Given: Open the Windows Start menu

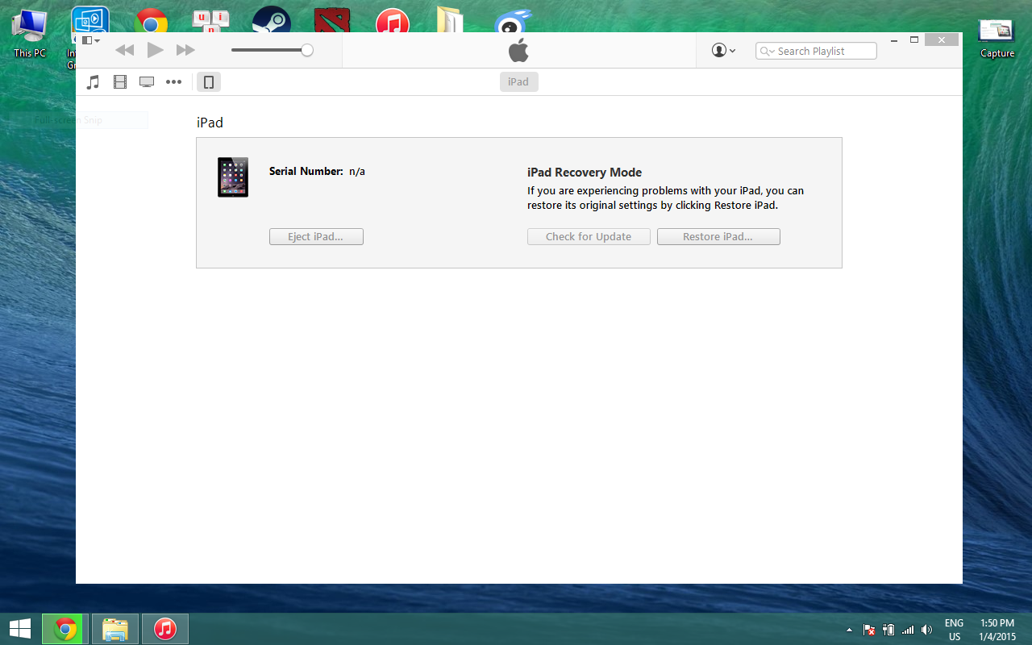Looking at the screenshot, I should coord(20,629).
